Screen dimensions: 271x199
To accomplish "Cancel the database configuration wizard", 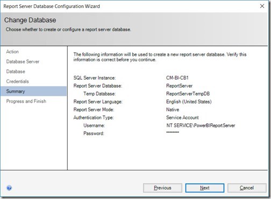I will [x=247, y=188].
